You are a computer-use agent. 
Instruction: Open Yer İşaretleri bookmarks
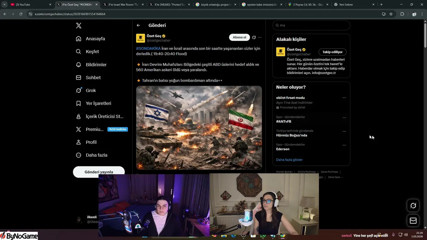click(93, 103)
